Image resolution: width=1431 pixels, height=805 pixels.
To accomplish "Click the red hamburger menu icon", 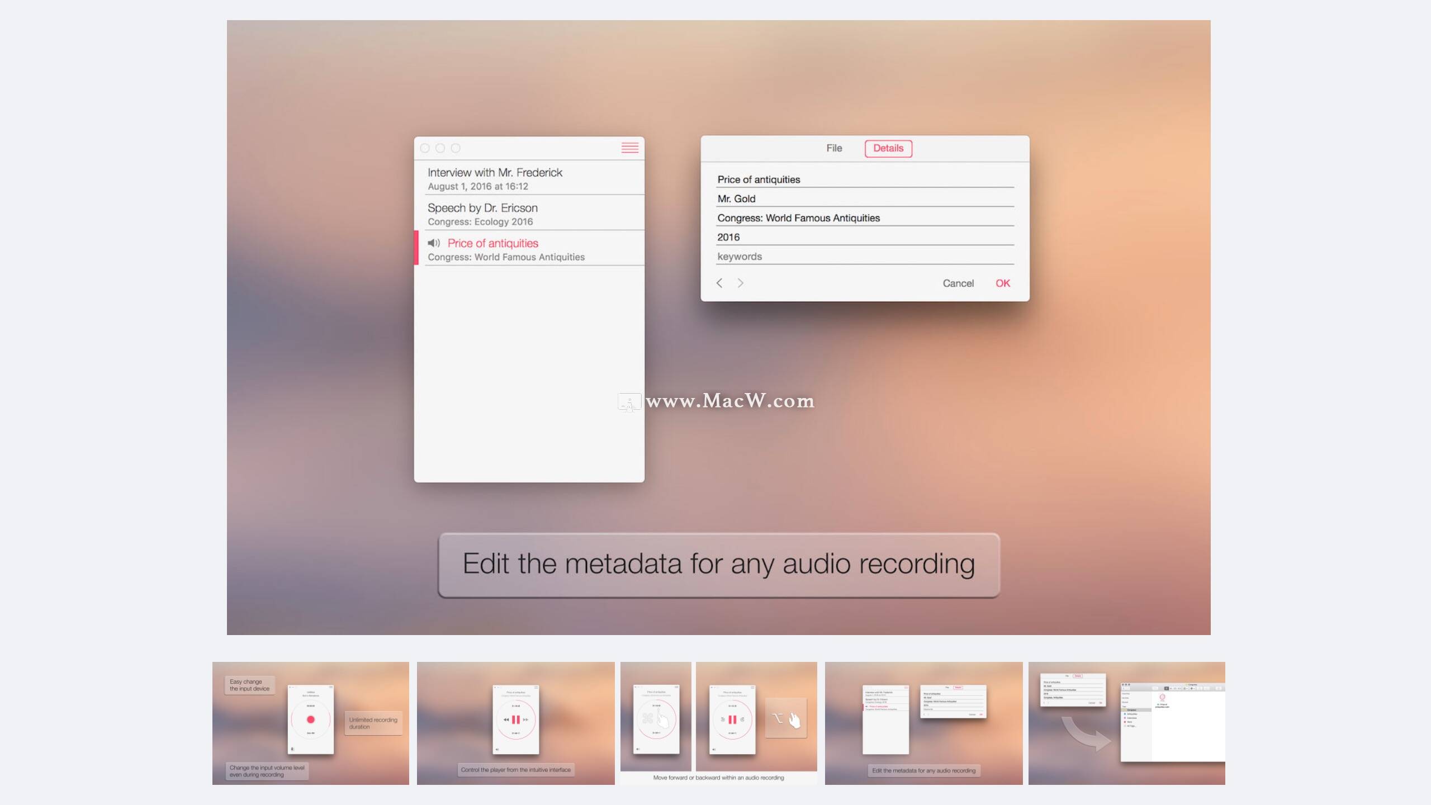I will 629,148.
